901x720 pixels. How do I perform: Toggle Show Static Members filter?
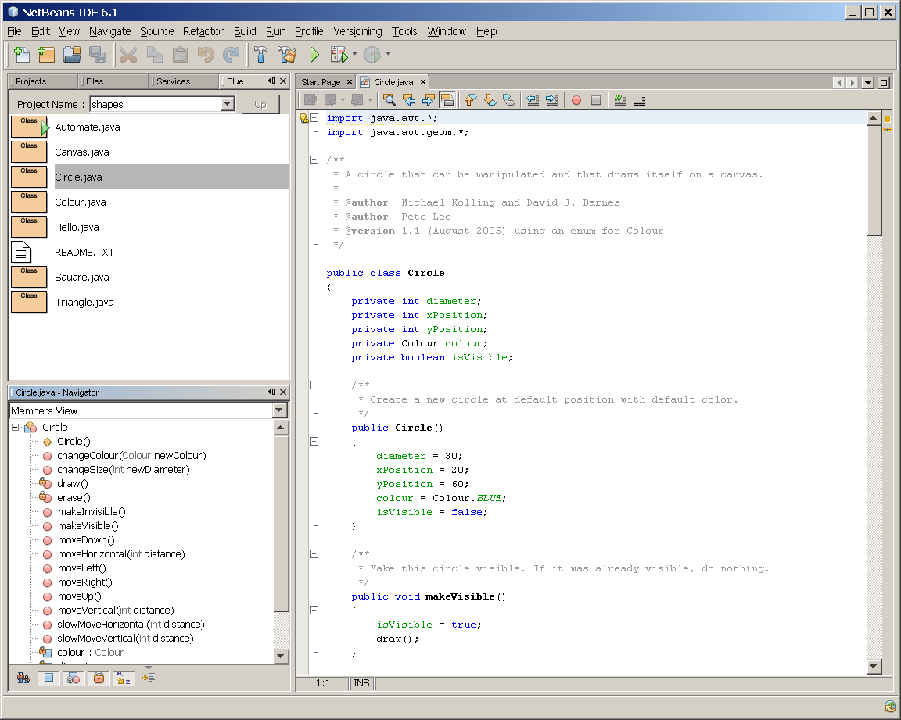74,678
